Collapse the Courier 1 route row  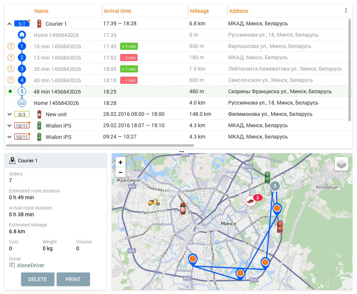tap(9, 24)
